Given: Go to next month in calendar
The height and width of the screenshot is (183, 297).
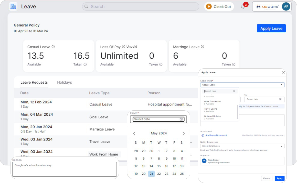Looking at the screenshot, I should [x=183, y=134].
